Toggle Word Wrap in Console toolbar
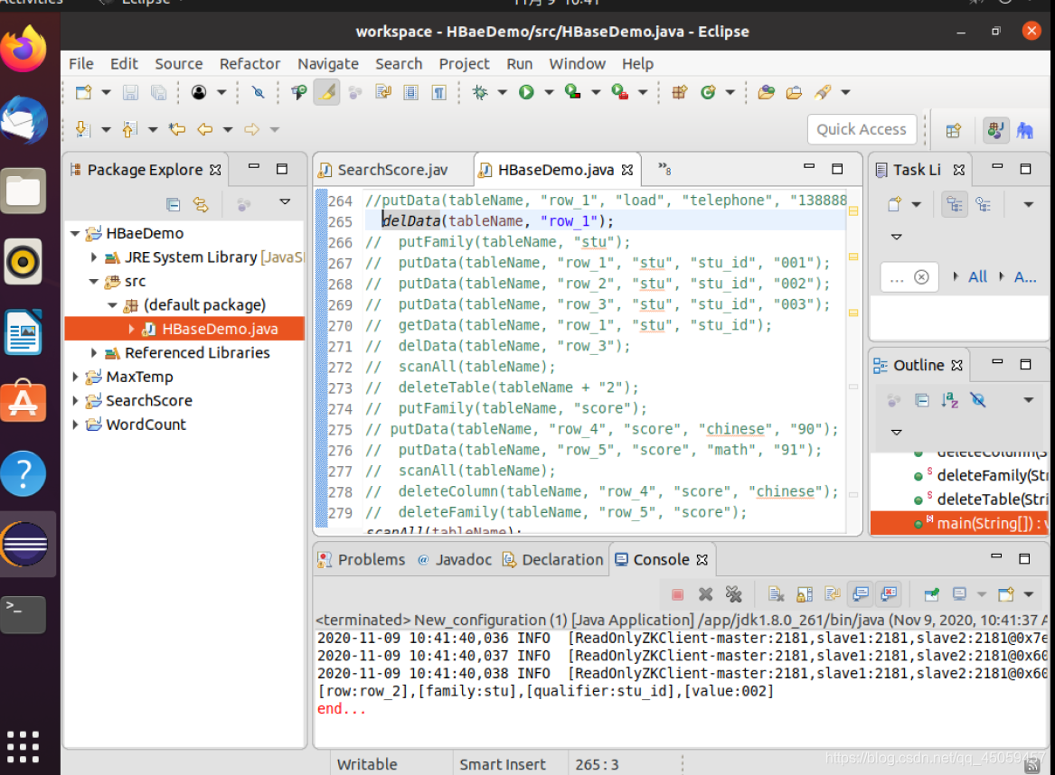The image size is (1055, 775). pos(833,594)
